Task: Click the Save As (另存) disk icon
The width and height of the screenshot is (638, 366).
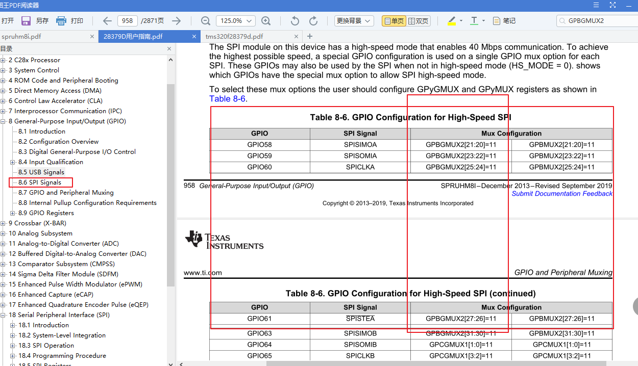Action: (26, 21)
